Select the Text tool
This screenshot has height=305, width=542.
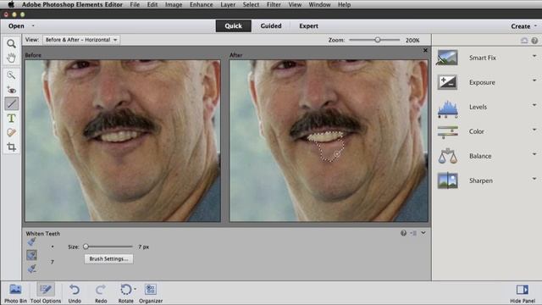click(11, 119)
